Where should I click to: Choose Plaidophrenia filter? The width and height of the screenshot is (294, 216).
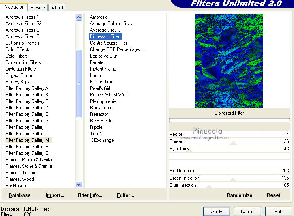click(x=103, y=101)
